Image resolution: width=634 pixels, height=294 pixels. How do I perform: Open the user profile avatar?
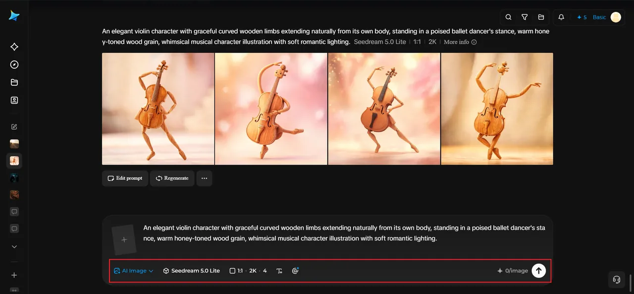click(616, 17)
